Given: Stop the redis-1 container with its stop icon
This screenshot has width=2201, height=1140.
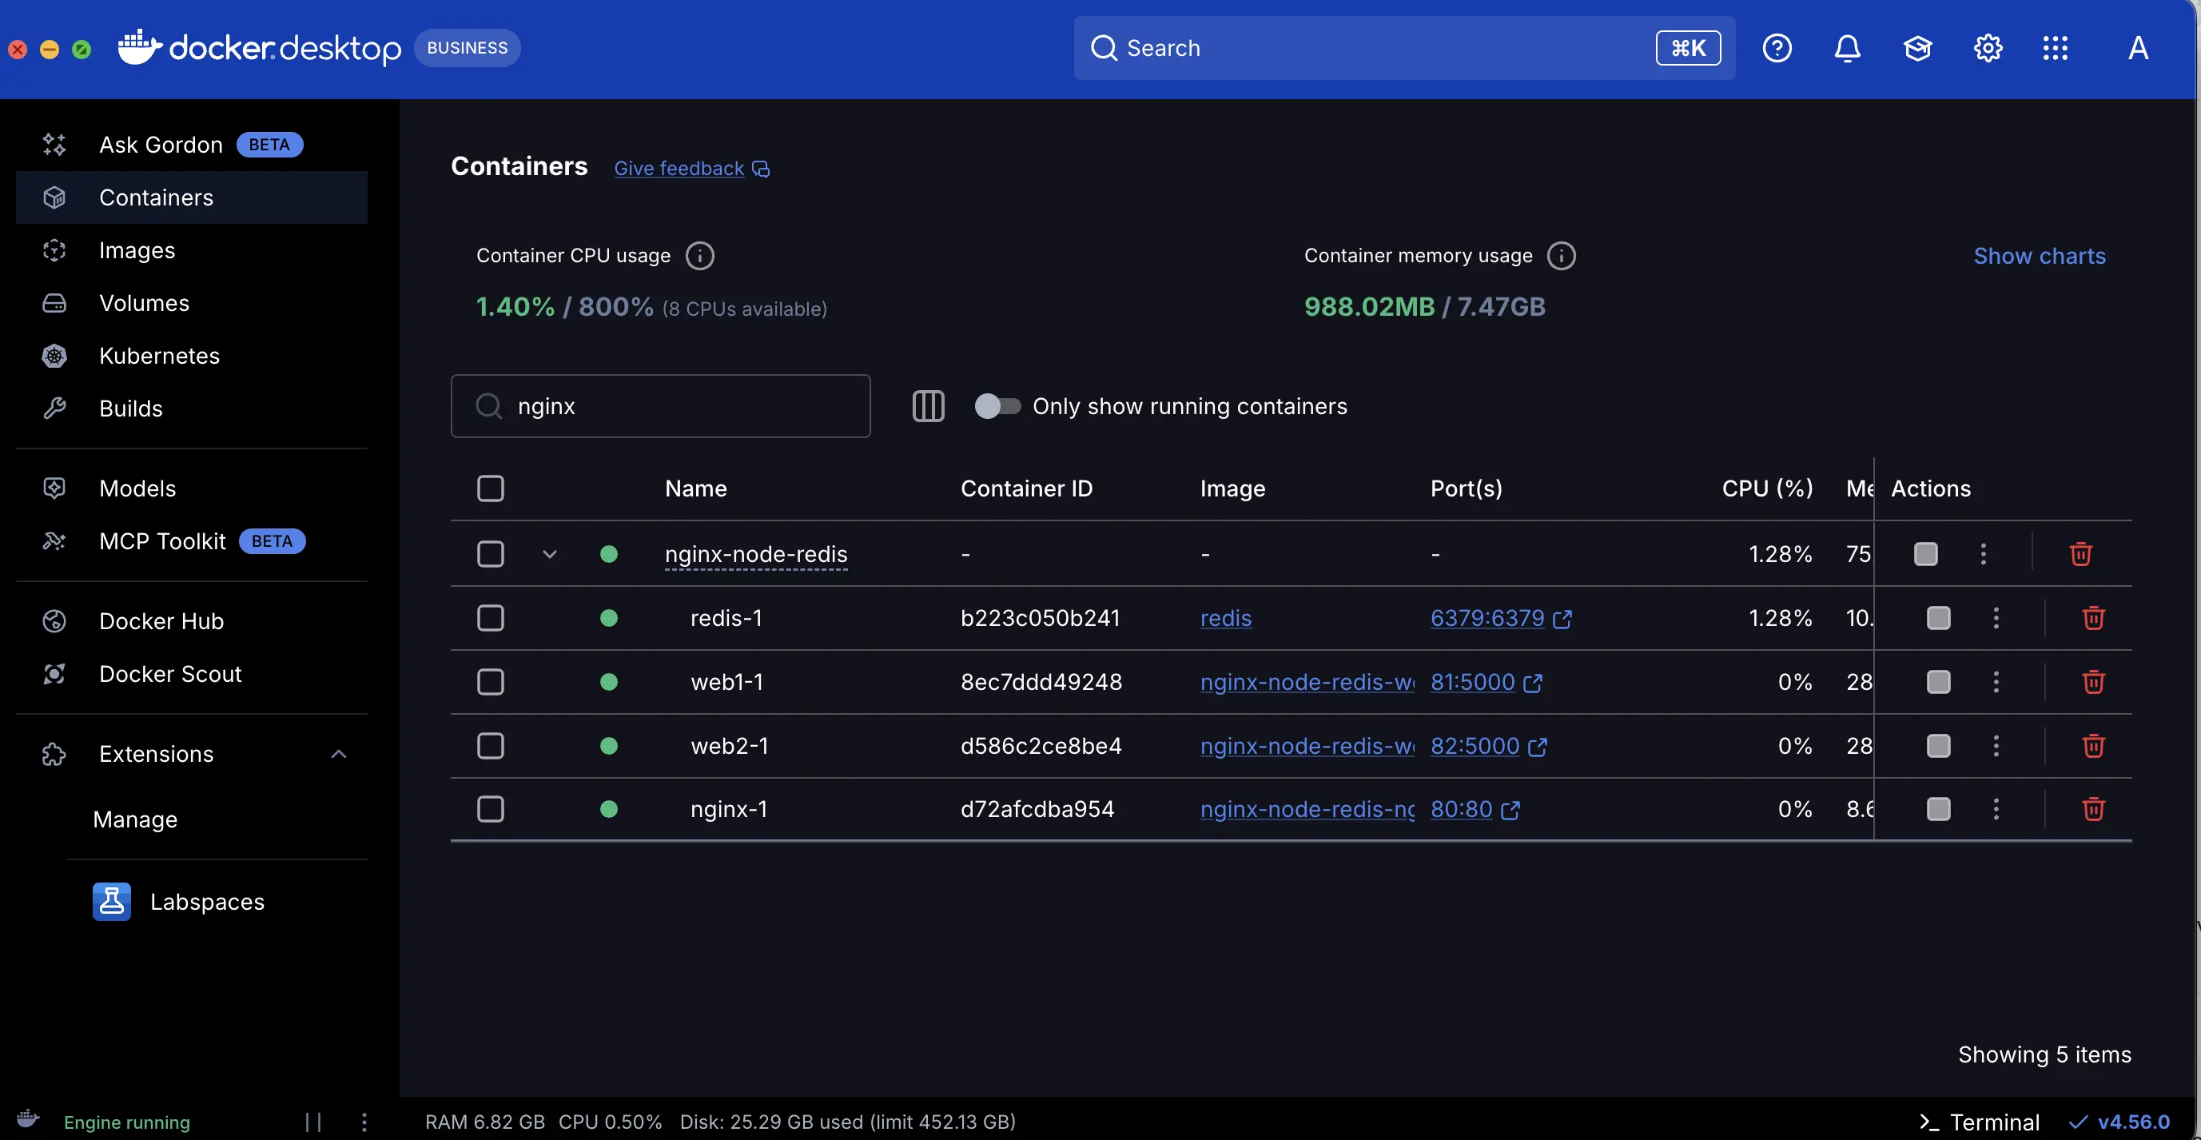Looking at the screenshot, I should 1937,618.
